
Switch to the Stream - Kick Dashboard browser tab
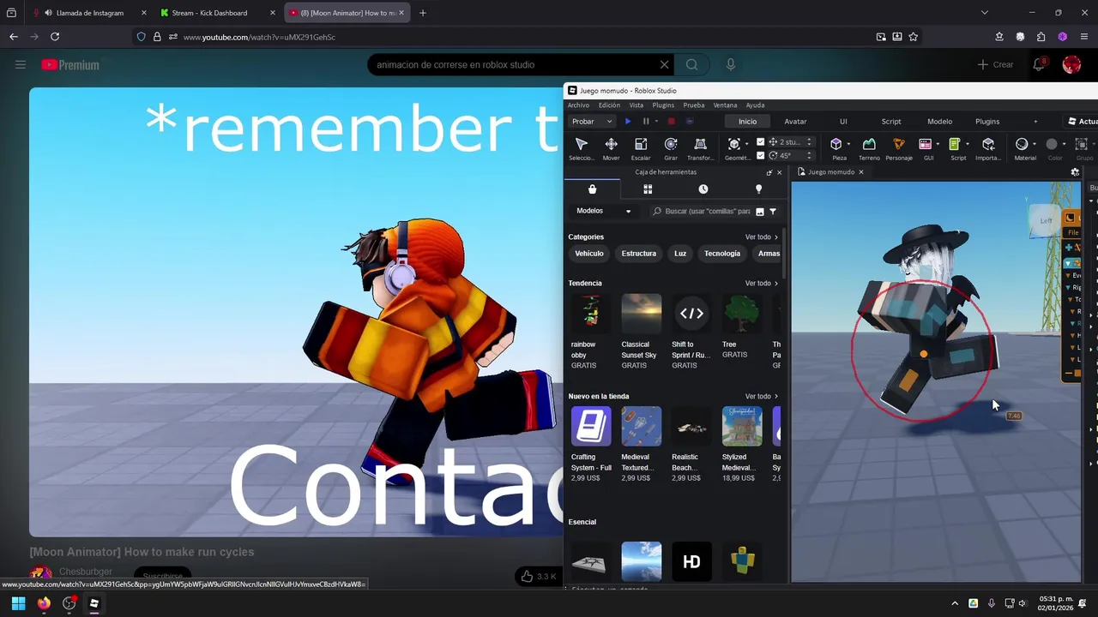coord(209,13)
